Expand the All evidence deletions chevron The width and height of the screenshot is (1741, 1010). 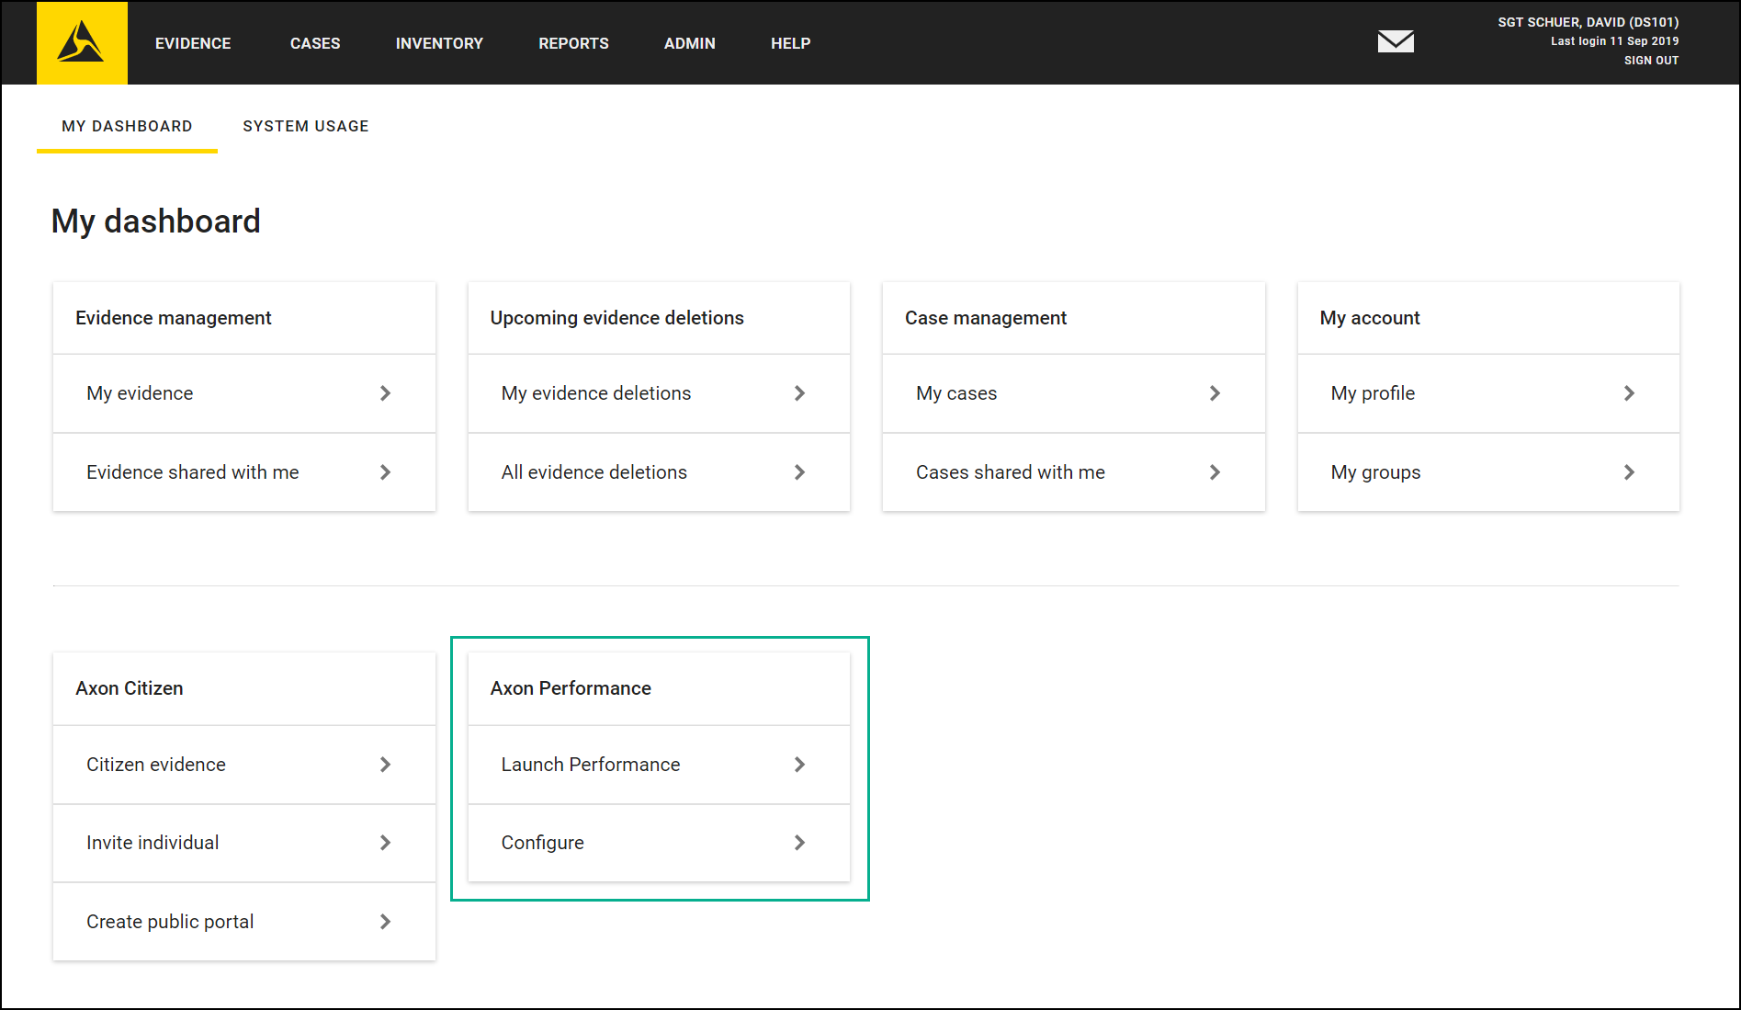coord(800,472)
